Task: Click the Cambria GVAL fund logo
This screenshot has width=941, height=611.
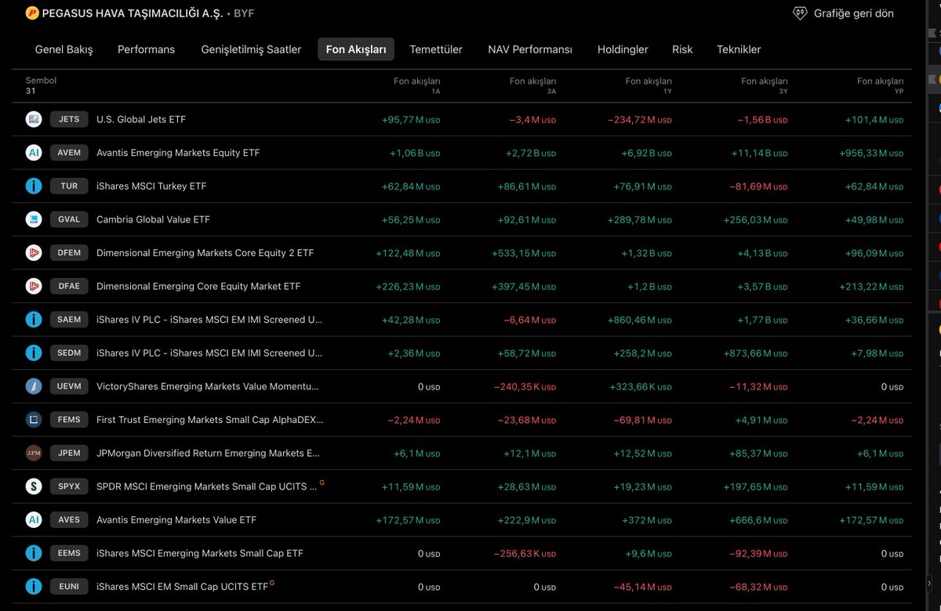Action: (x=33, y=219)
